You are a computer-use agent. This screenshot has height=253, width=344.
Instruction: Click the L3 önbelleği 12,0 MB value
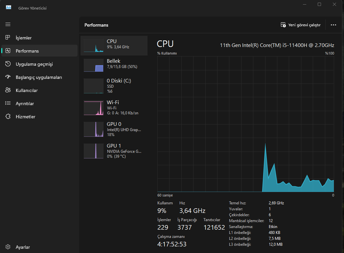click(276, 244)
